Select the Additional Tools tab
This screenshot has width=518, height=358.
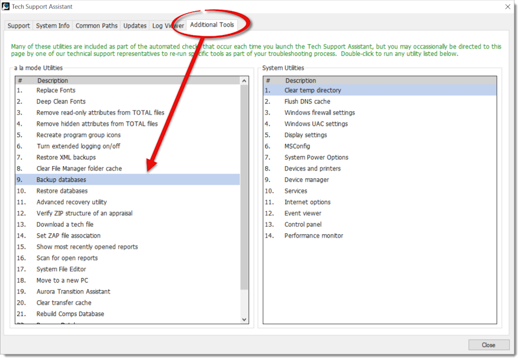[212, 25]
